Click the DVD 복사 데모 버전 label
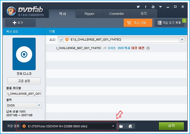190x134 pixels. tap(131, 48)
